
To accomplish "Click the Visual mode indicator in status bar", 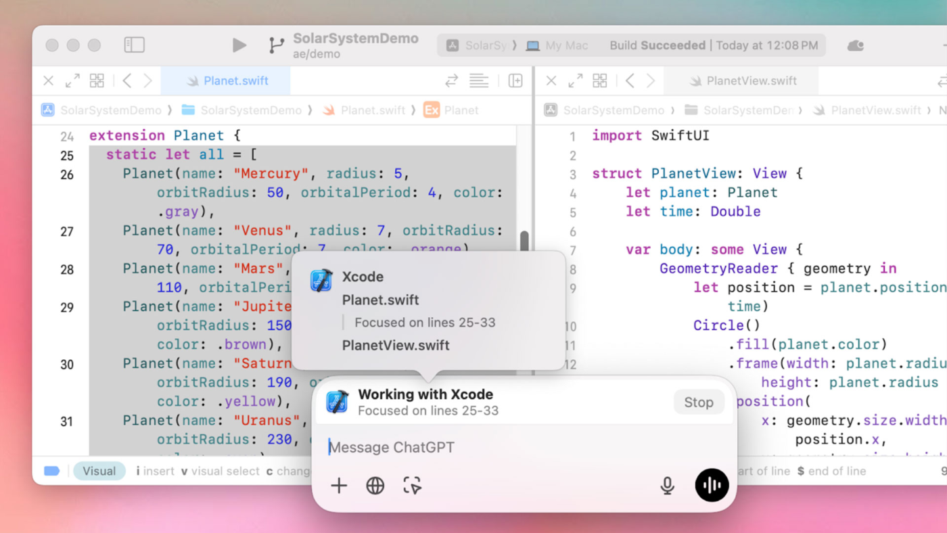I will click(x=99, y=471).
